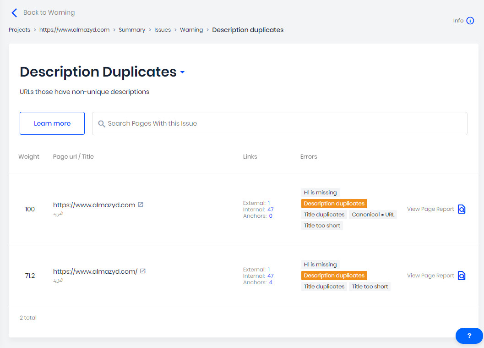Image resolution: width=484 pixels, height=348 pixels.
Task: Open the blue help question mark bubble
Action: point(469,336)
